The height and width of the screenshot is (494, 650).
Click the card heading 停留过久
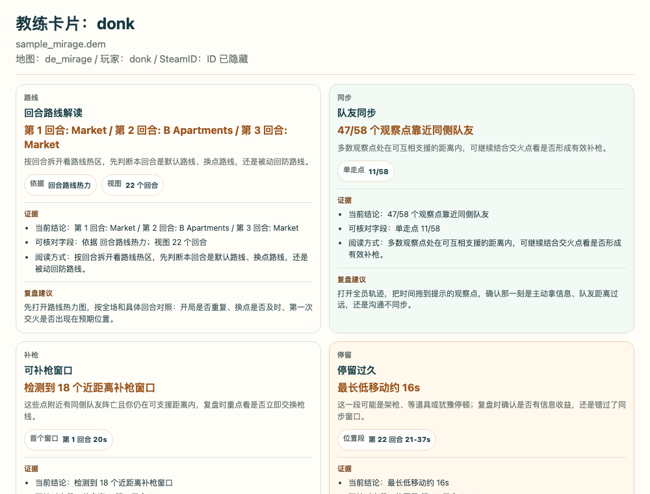click(x=356, y=370)
